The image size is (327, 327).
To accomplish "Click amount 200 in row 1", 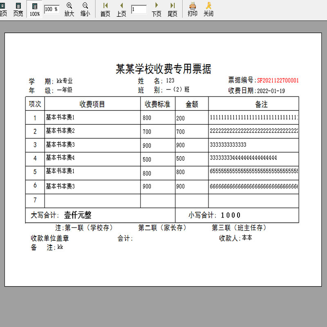I will 180,118.
